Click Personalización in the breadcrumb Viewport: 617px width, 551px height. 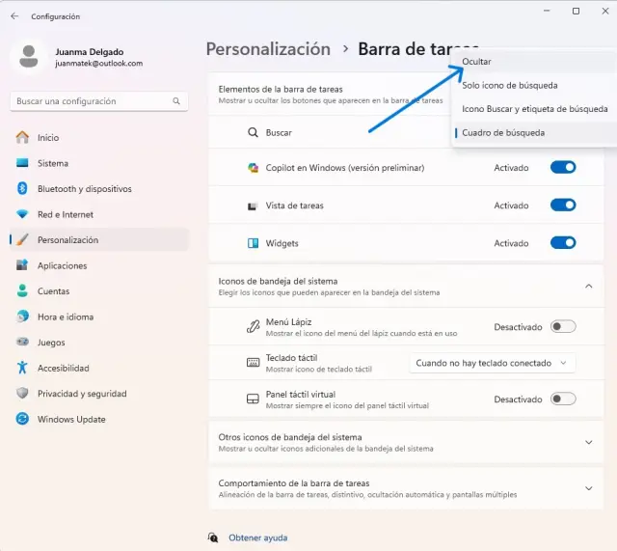(x=268, y=48)
